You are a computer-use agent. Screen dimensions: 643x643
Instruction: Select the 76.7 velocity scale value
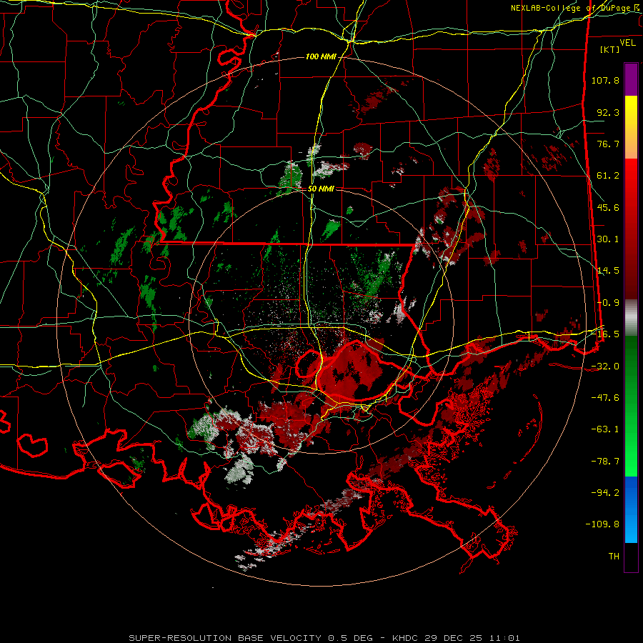point(608,144)
